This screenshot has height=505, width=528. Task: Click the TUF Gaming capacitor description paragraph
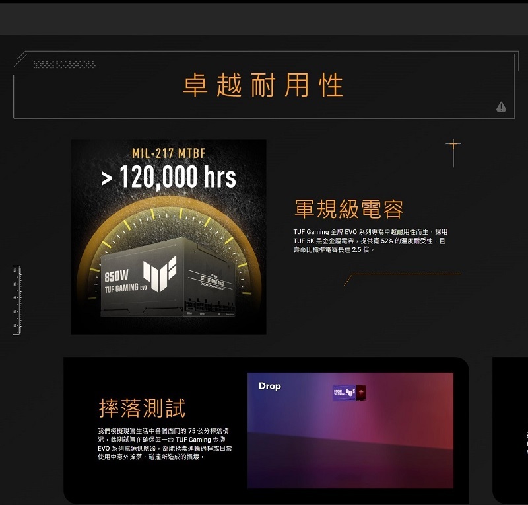[370, 241]
